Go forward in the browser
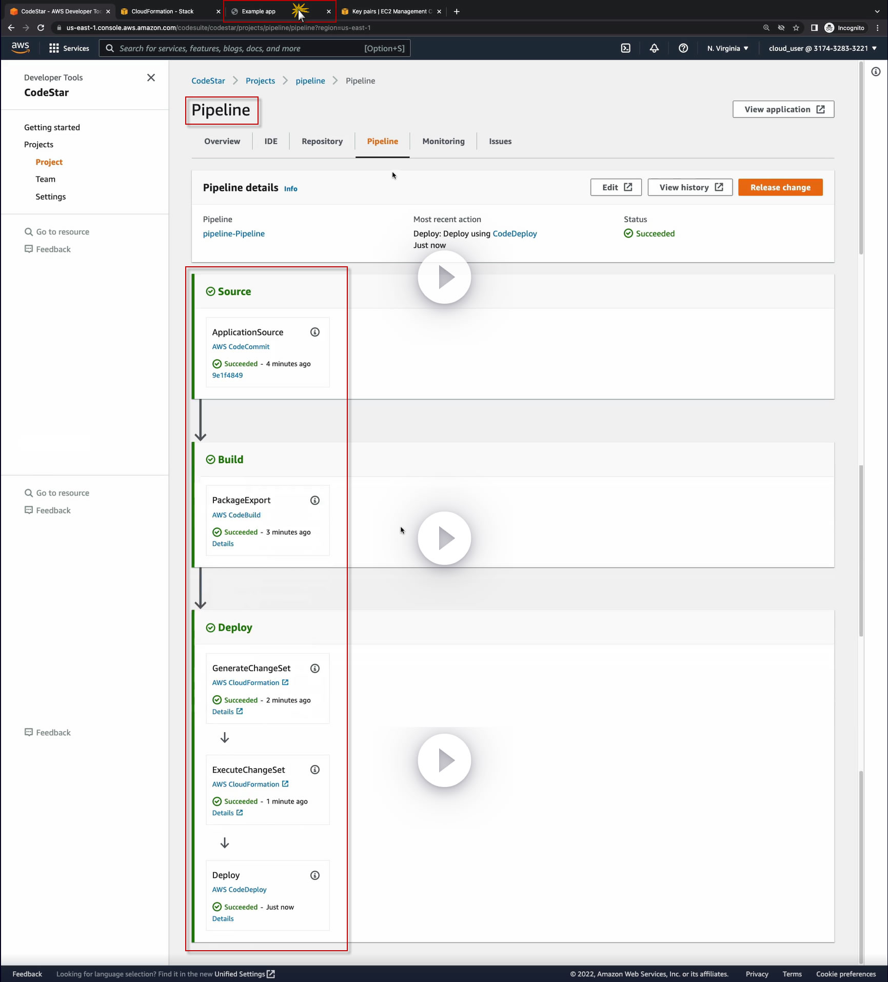This screenshot has width=888, height=982. (x=26, y=28)
